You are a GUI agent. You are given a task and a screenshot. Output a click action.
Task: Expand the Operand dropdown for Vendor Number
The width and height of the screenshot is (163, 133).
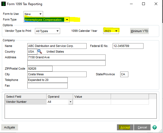click(70, 102)
